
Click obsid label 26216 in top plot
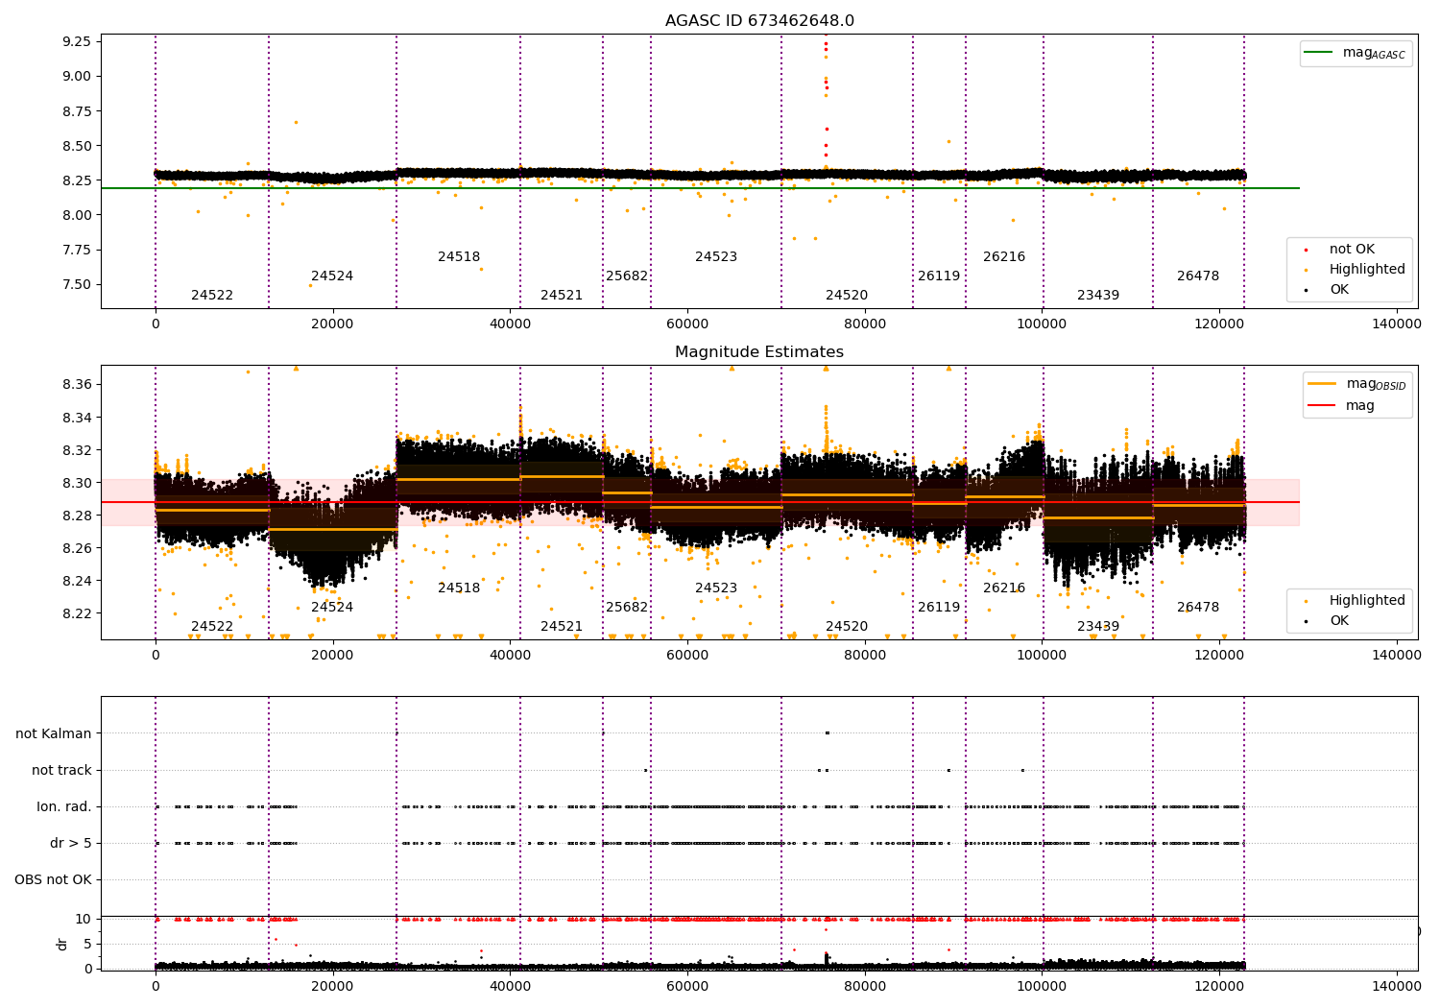click(1004, 257)
